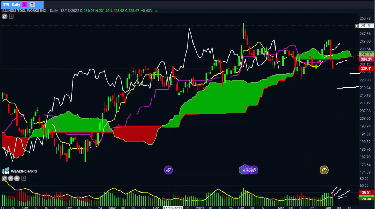
Task: Click the red 229.41 last price label
Action: [366, 68]
